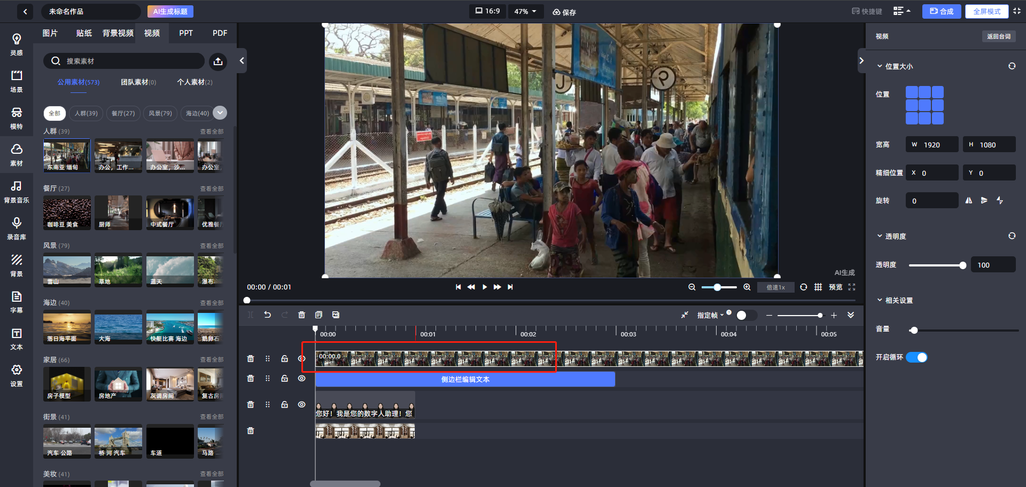1026x487 pixels.
Task: Collapse the 位置大小 section
Action: click(880, 66)
